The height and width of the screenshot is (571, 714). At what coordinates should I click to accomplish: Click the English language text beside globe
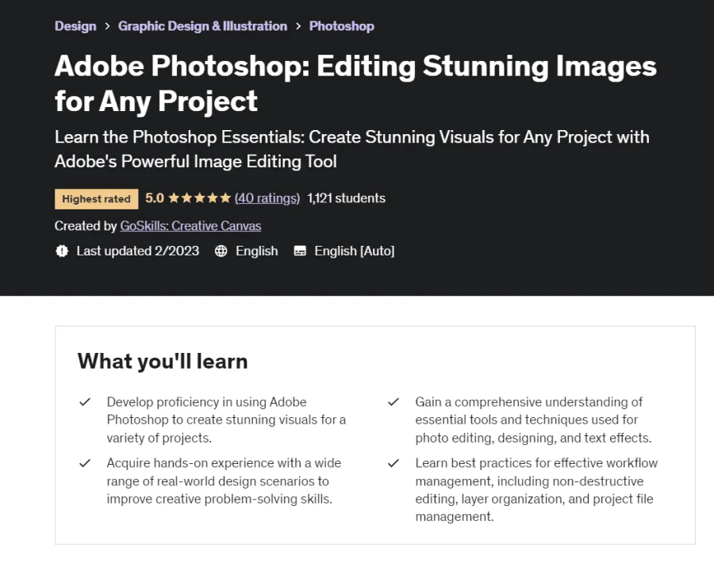tap(257, 251)
